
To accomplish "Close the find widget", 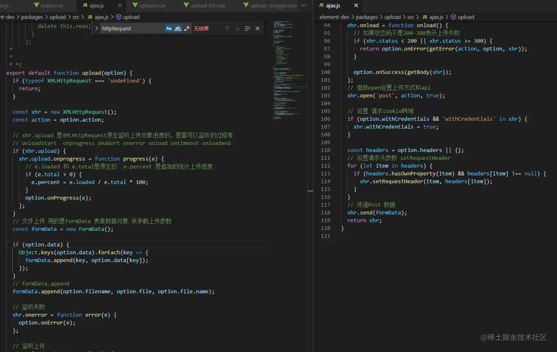I will pos(258,28).
